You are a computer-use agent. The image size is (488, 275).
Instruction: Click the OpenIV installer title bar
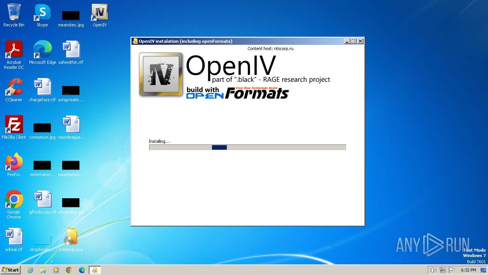click(247, 41)
